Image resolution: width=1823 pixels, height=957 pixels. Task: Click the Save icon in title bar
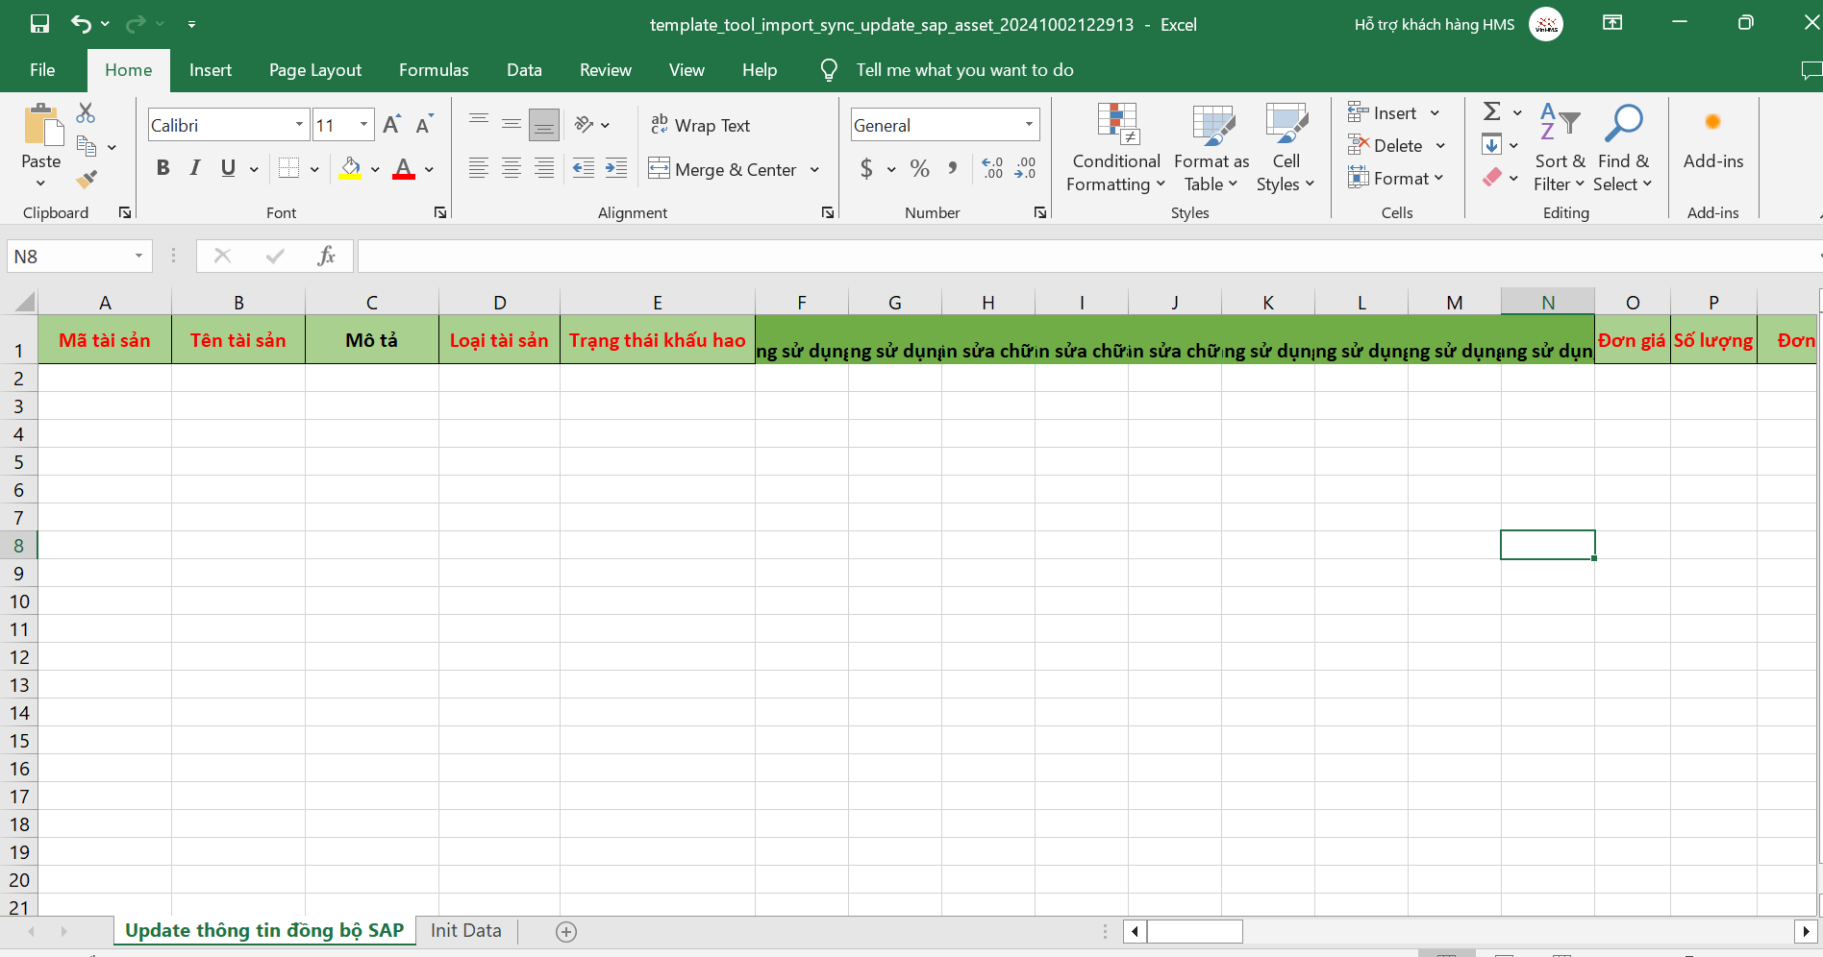[39, 24]
